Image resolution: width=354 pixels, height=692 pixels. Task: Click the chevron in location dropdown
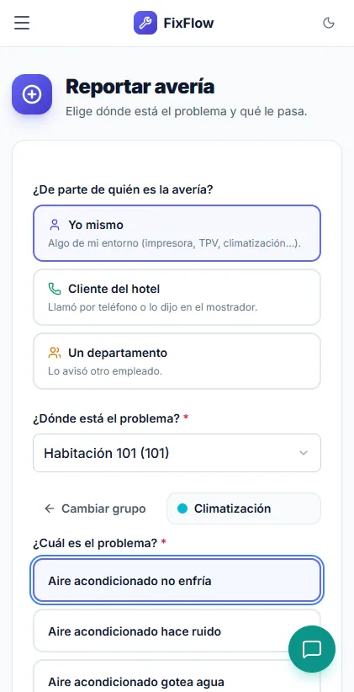pyautogui.click(x=304, y=453)
